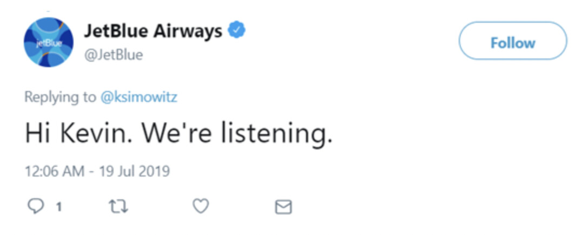Click the reply count number 1

coord(59,207)
